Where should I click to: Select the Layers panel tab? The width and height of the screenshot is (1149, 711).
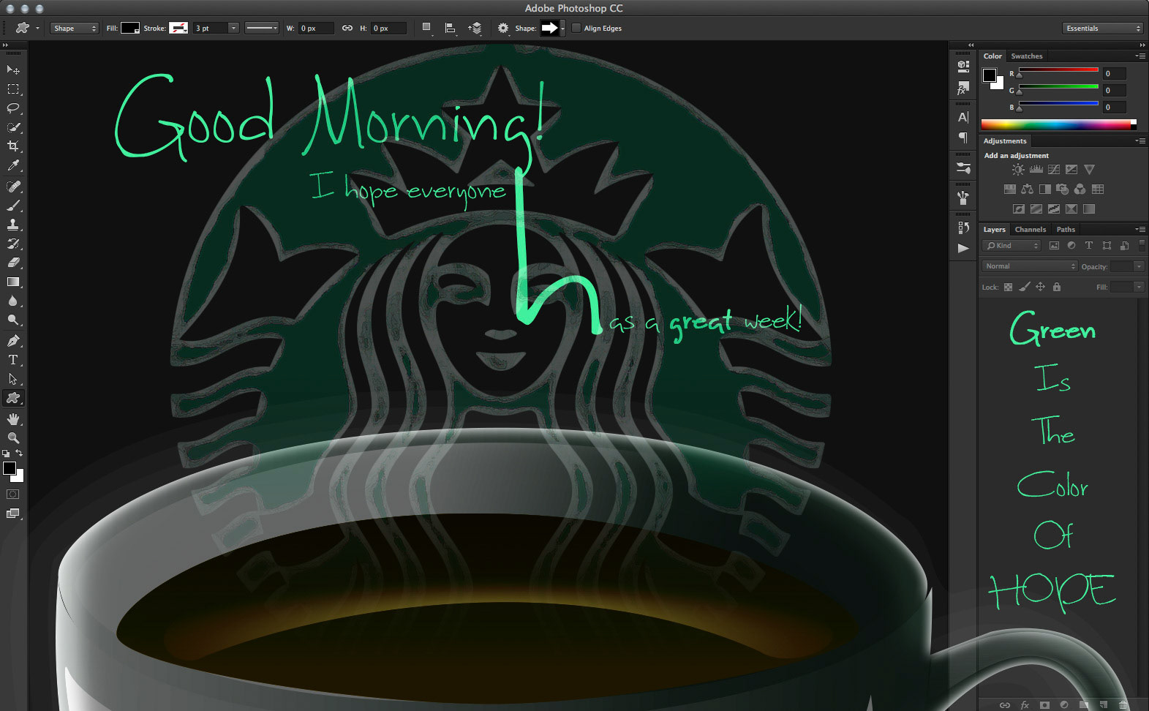tap(994, 230)
